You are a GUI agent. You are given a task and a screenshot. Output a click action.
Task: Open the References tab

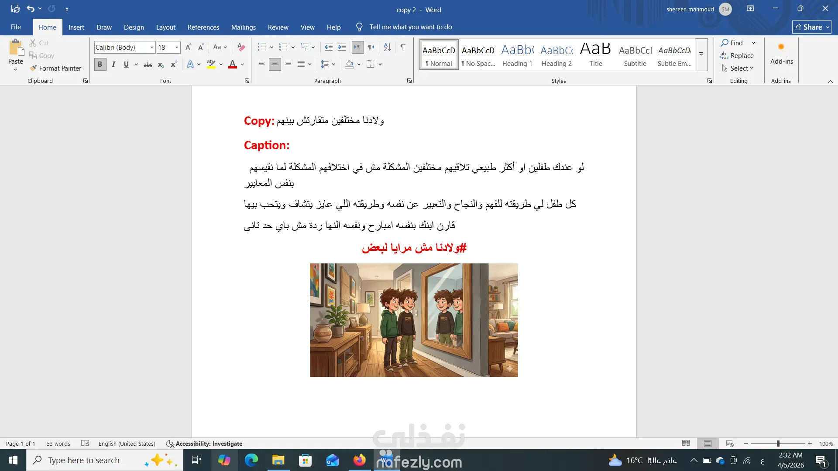pos(203,27)
